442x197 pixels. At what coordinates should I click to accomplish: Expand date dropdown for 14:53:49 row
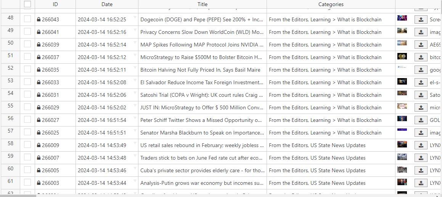coord(135,143)
